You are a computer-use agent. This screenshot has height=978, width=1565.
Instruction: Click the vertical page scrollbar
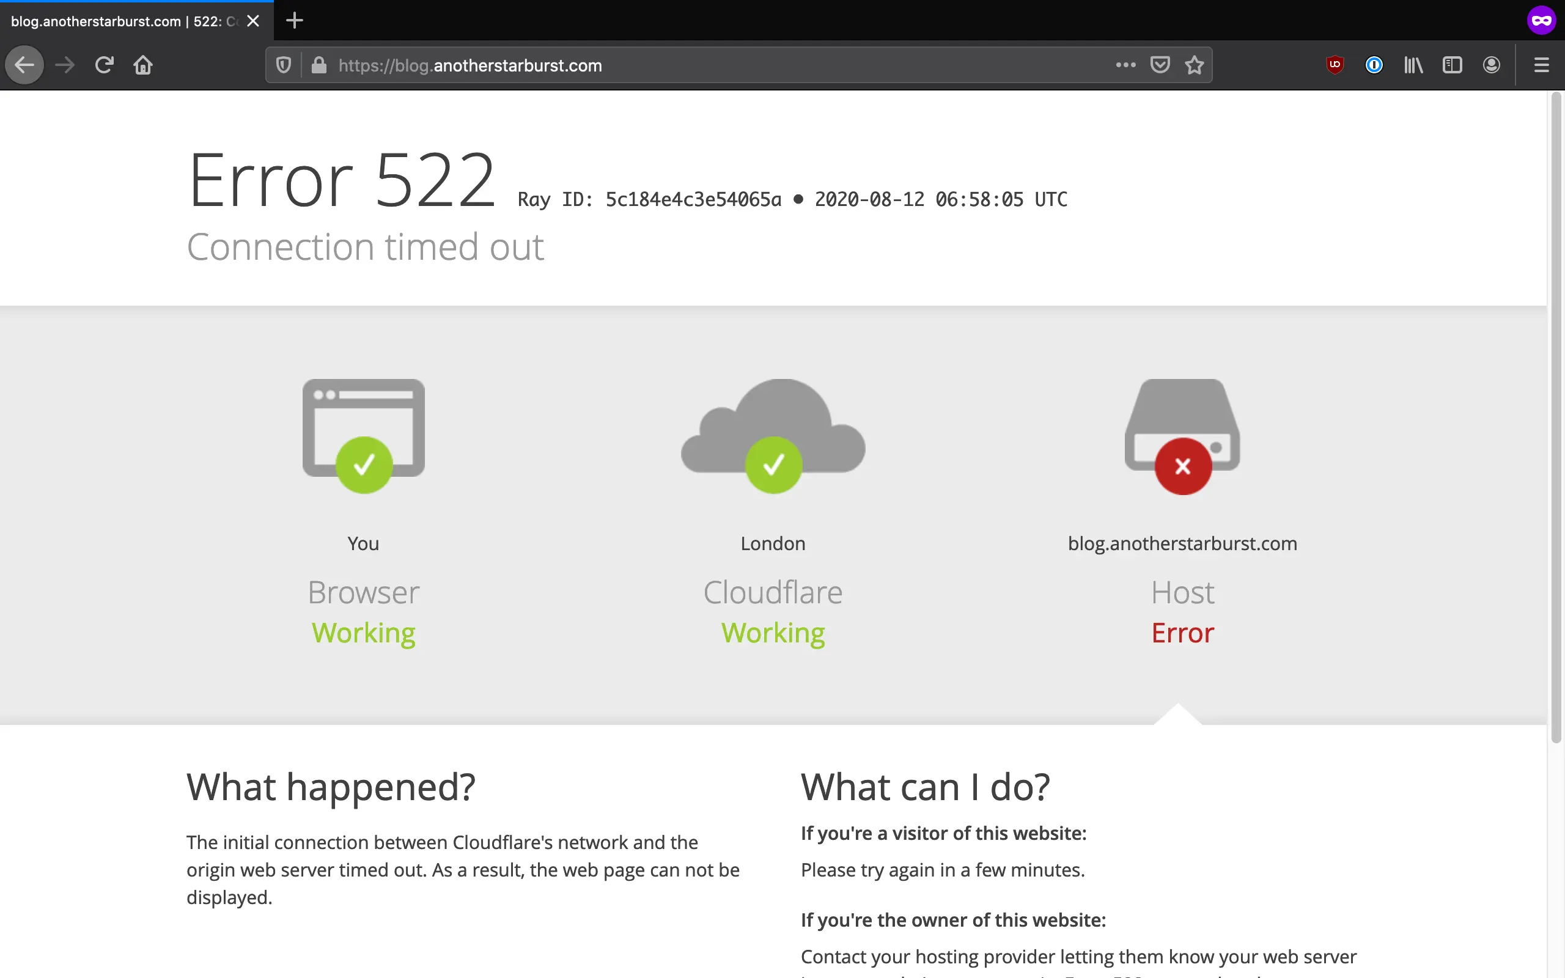(x=1556, y=418)
